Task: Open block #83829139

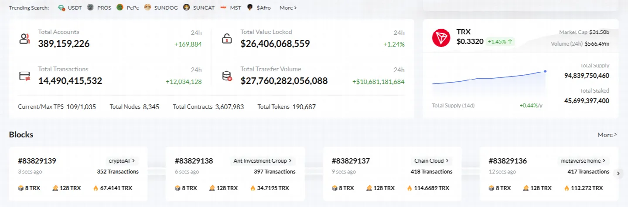Action: pos(37,161)
